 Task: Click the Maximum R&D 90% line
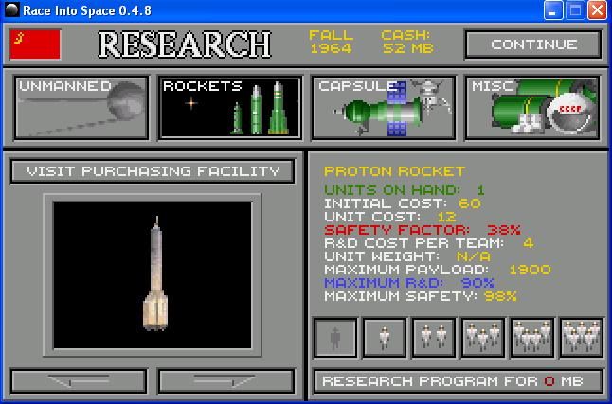(409, 283)
